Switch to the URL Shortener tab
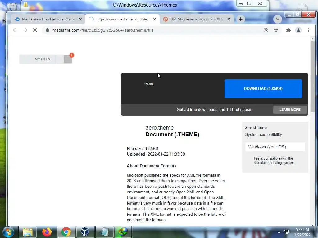Viewport: 318px width, 238px height. pos(197,19)
